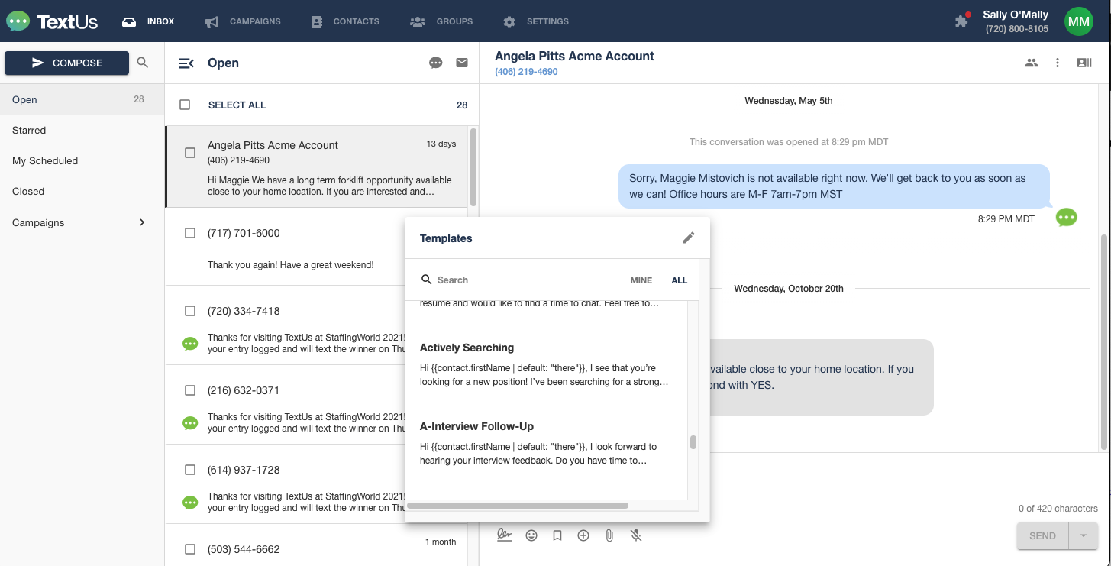Expand the Campaigns sidebar chevron
This screenshot has height=566, width=1111.
point(142,222)
